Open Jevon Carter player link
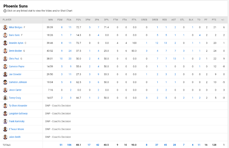Viewport: 229px width, 148px height. (15, 90)
